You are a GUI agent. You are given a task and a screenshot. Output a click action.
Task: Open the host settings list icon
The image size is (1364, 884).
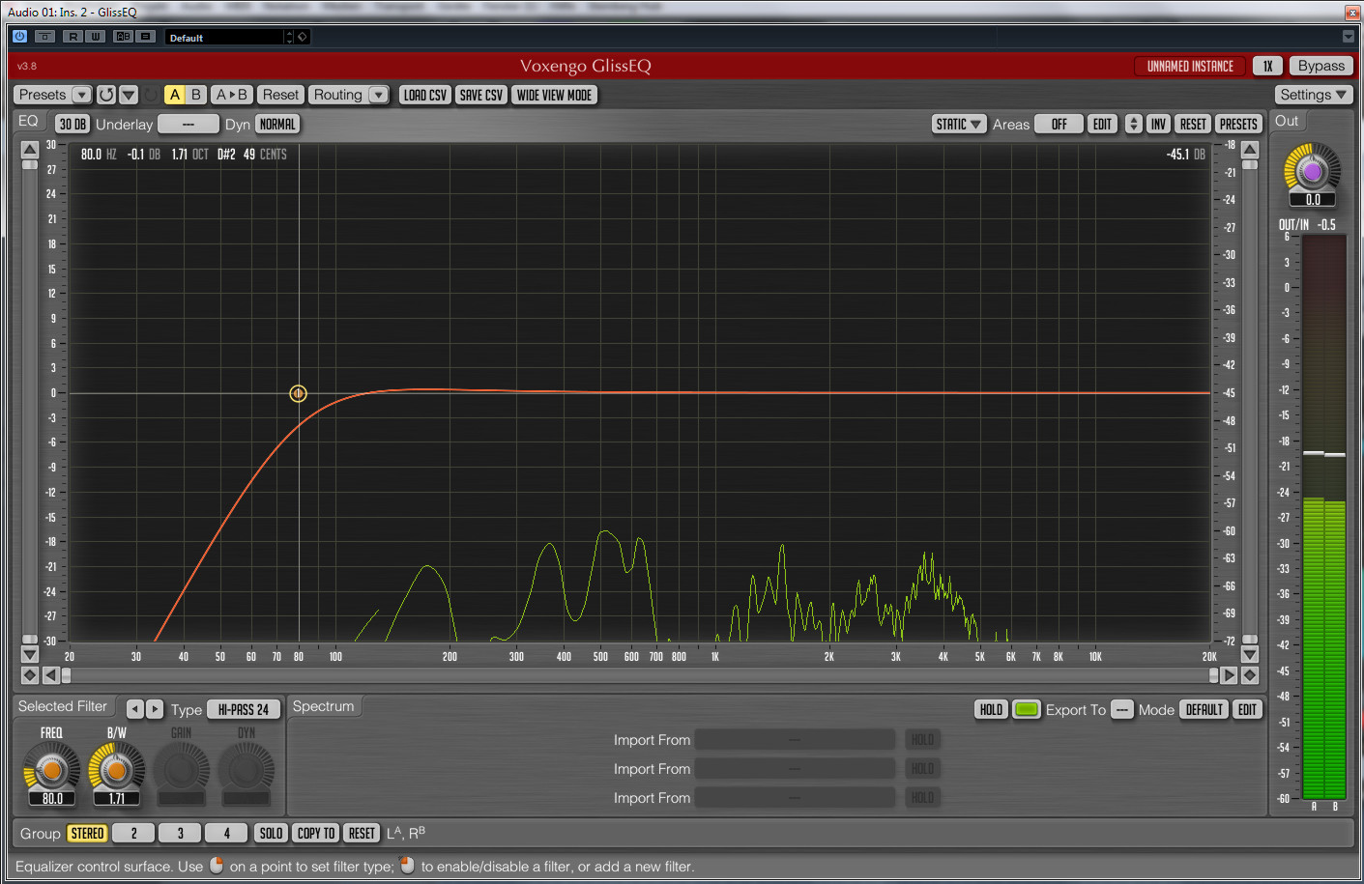[146, 36]
